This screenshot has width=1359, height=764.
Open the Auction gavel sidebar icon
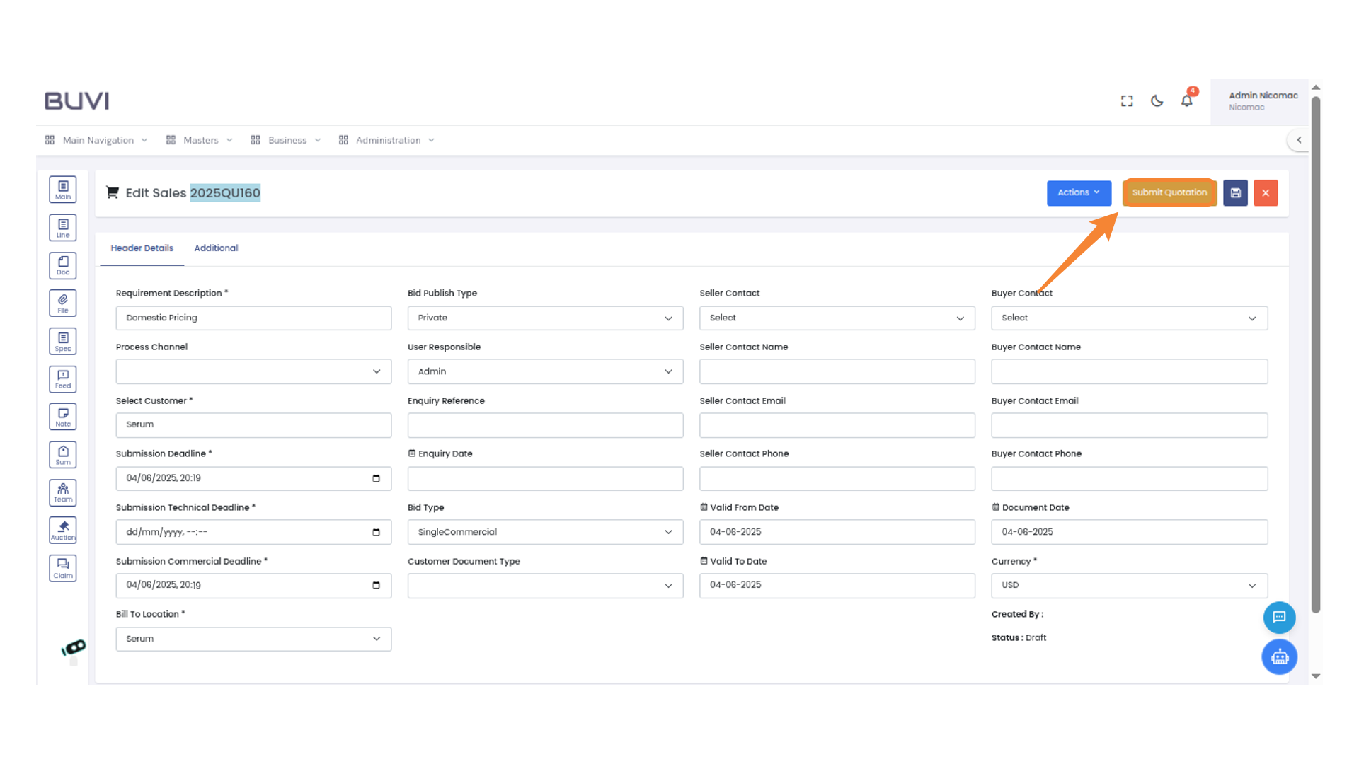[63, 530]
